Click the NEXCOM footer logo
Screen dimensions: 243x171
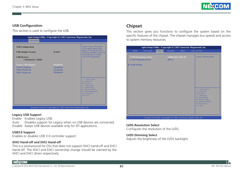pyautogui.click(x=20, y=162)
